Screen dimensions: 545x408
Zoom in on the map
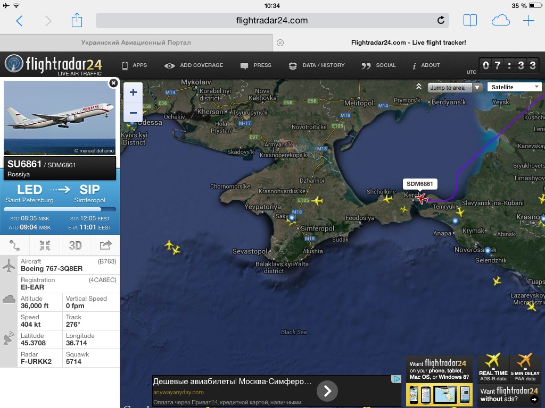tap(133, 92)
